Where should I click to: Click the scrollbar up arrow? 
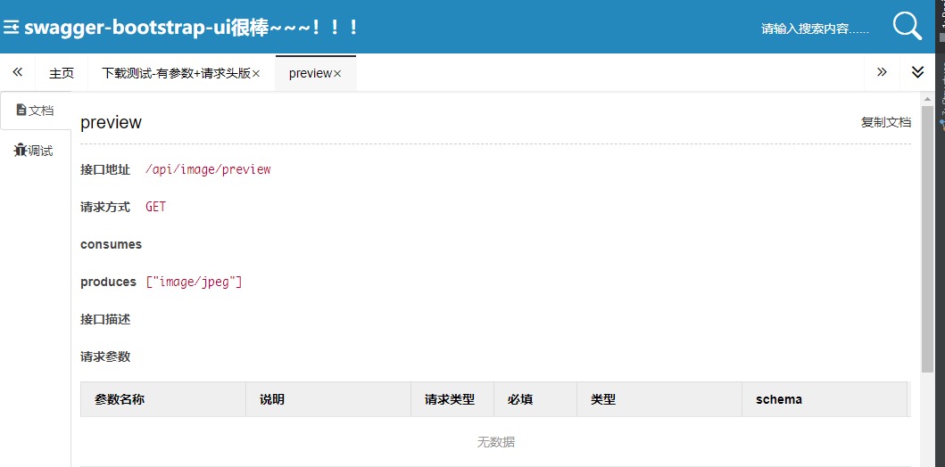tap(927, 98)
